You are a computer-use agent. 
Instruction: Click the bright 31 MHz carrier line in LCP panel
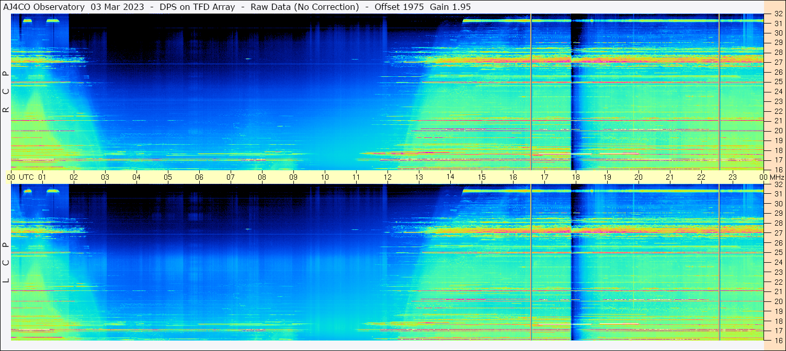click(x=613, y=191)
